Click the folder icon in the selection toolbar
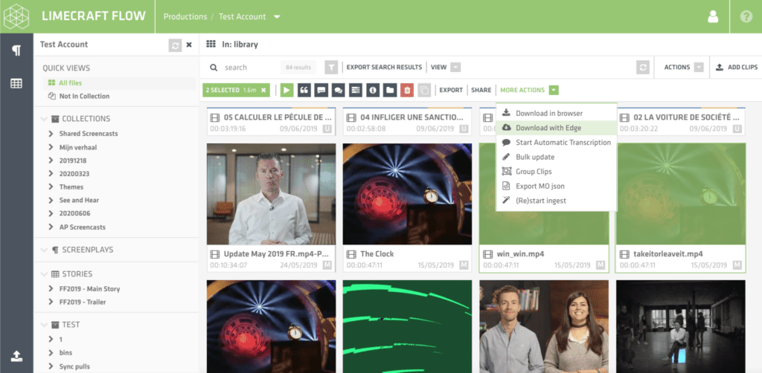Screen dimensions: 762x373 tap(390, 90)
